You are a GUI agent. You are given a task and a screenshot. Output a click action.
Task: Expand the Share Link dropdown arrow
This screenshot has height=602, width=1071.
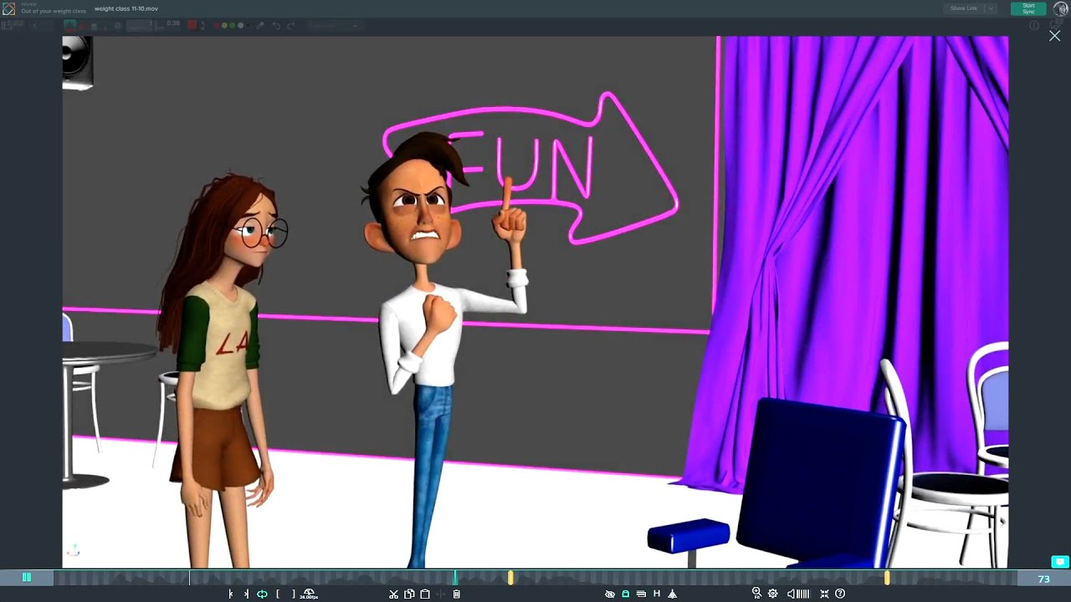(991, 8)
